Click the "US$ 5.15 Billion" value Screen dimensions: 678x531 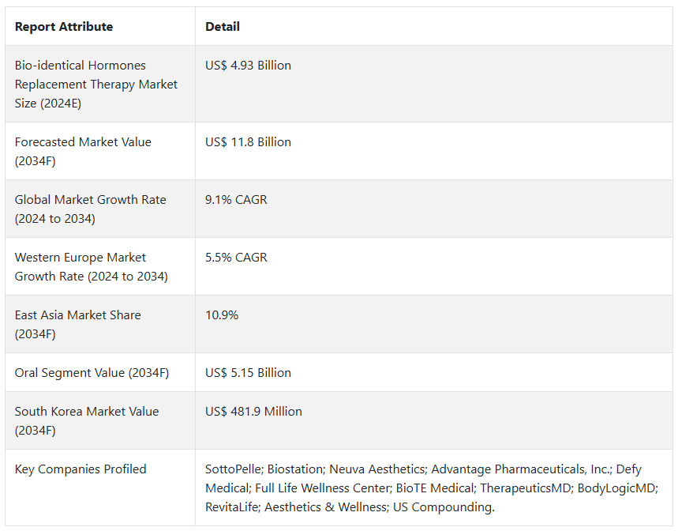(x=248, y=373)
